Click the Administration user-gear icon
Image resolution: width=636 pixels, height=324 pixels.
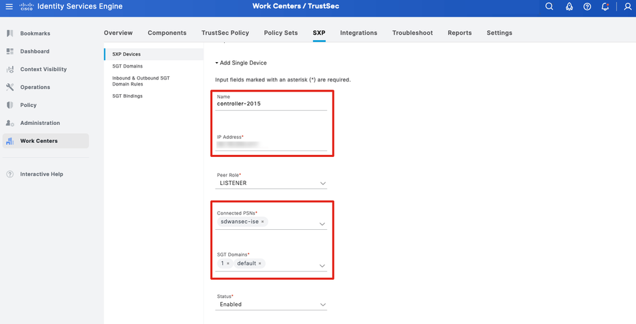pyautogui.click(x=10, y=123)
